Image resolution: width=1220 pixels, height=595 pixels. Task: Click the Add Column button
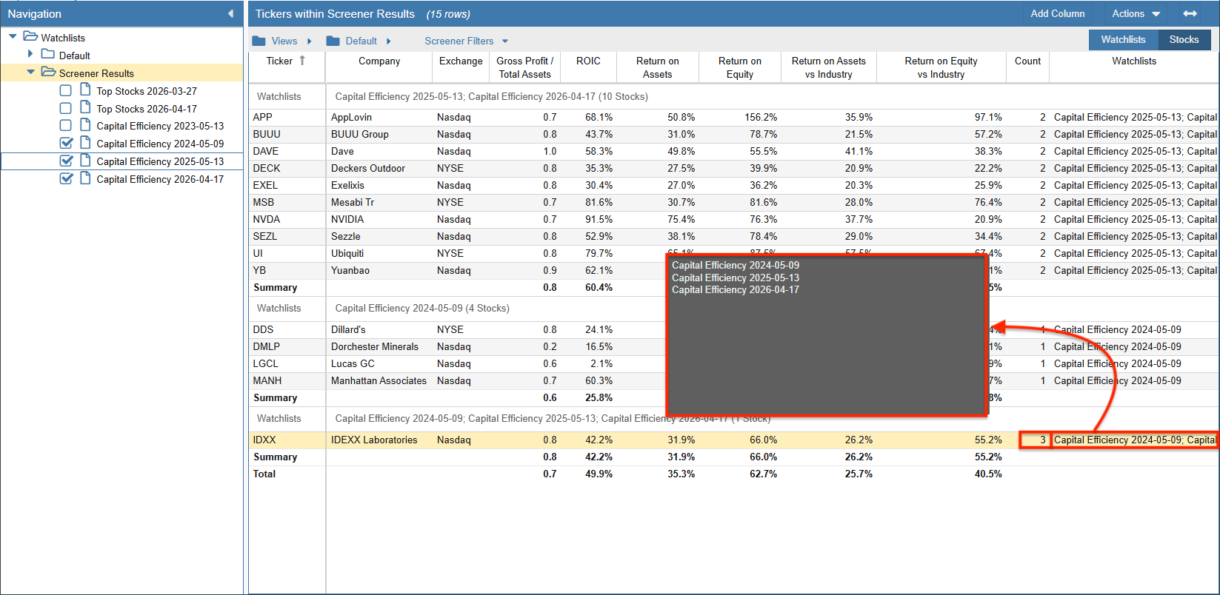[x=1057, y=14]
